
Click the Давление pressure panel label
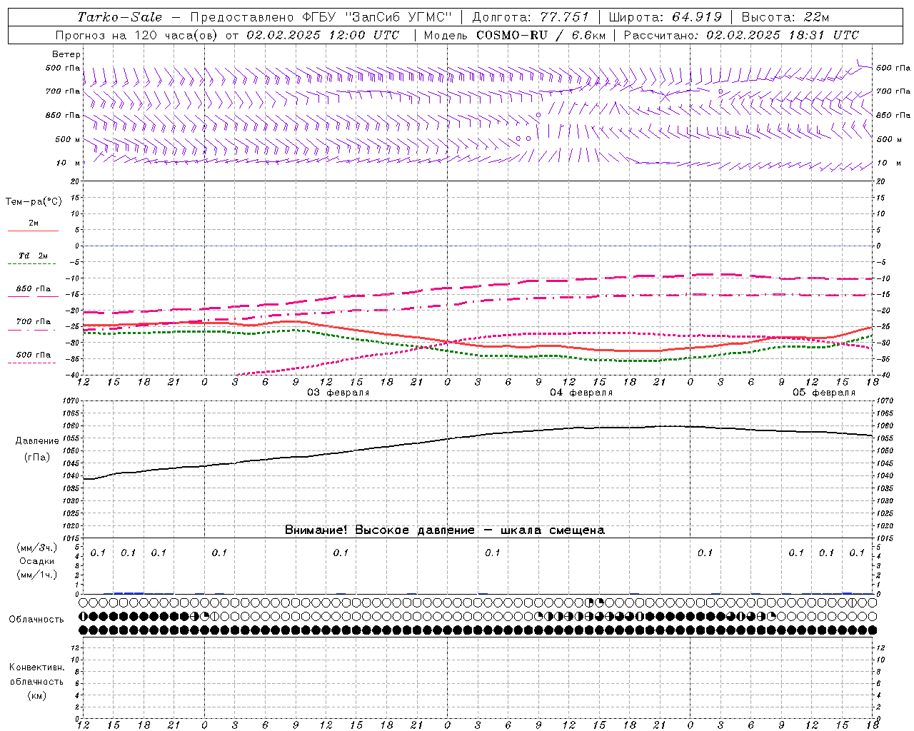pos(37,441)
